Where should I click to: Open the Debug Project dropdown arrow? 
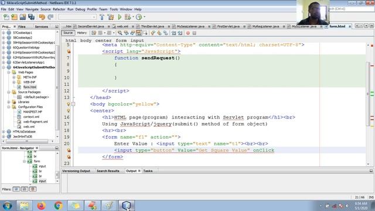[133, 17]
